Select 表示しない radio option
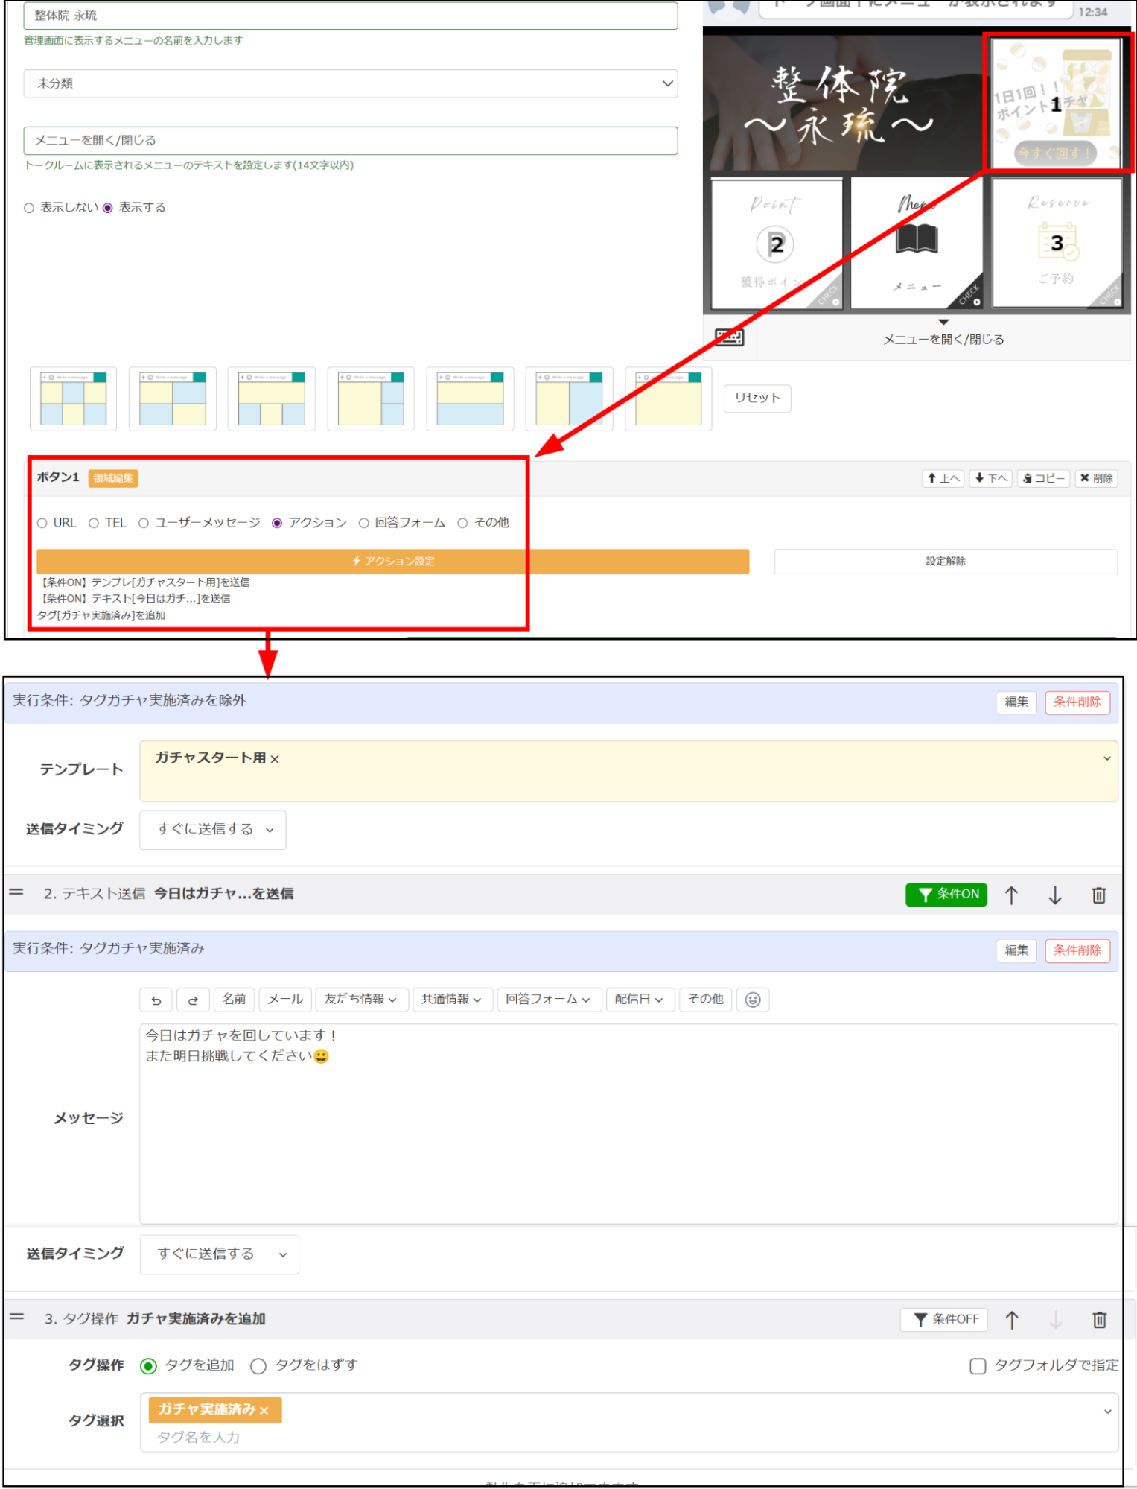1137x1489 pixels. [x=29, y=208]
